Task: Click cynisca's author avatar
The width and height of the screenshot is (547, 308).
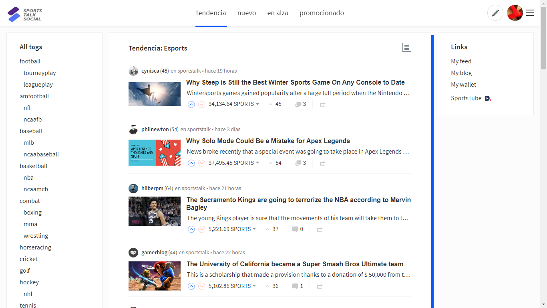Action: click(133, 71)
